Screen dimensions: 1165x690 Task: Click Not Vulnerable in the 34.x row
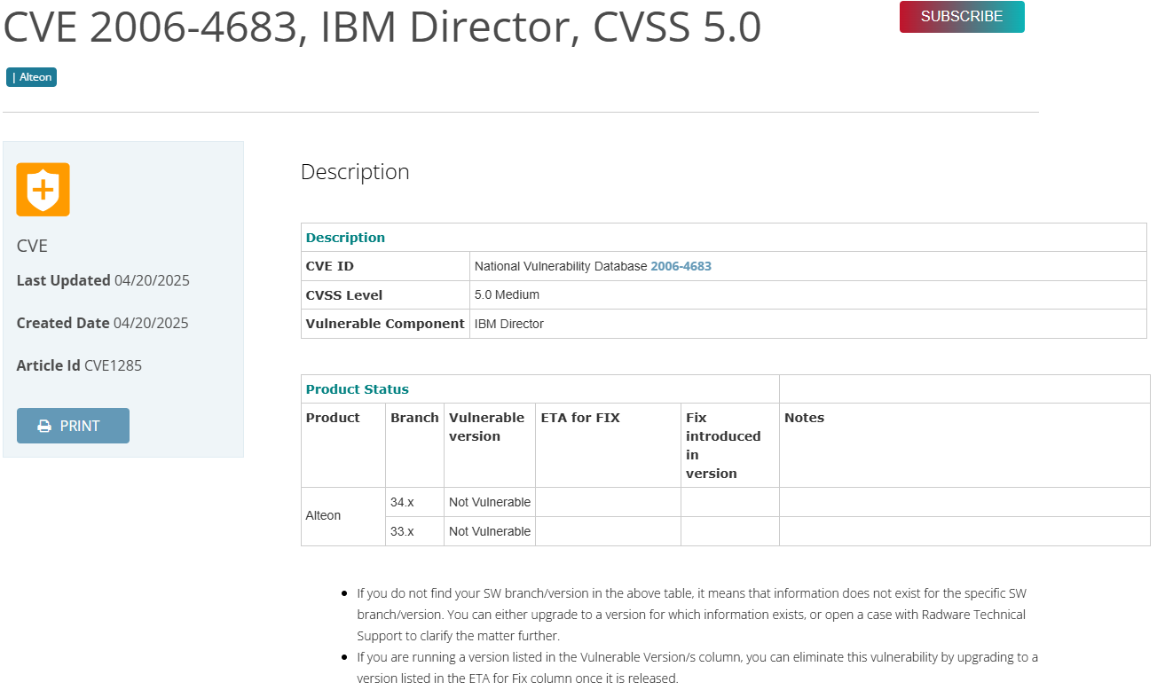(x=490, y=502)
